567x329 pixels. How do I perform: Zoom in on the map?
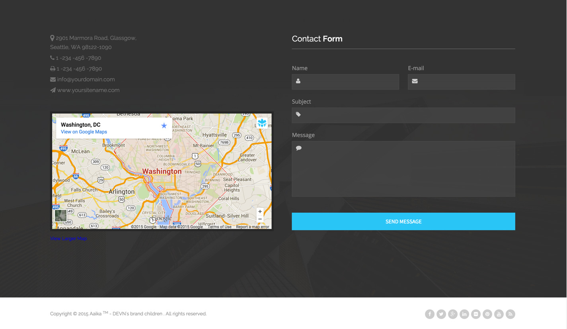[260, 211]
